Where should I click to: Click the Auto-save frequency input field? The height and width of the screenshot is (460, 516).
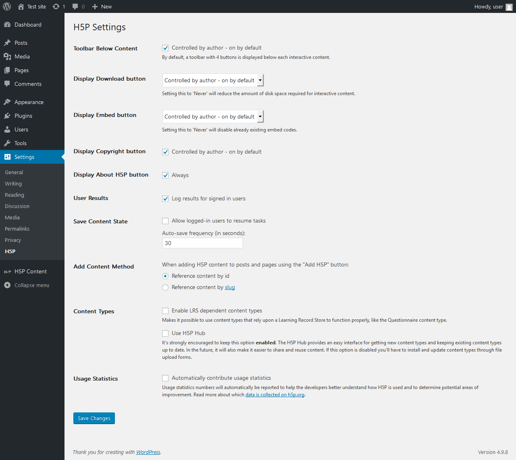[202, 243]
